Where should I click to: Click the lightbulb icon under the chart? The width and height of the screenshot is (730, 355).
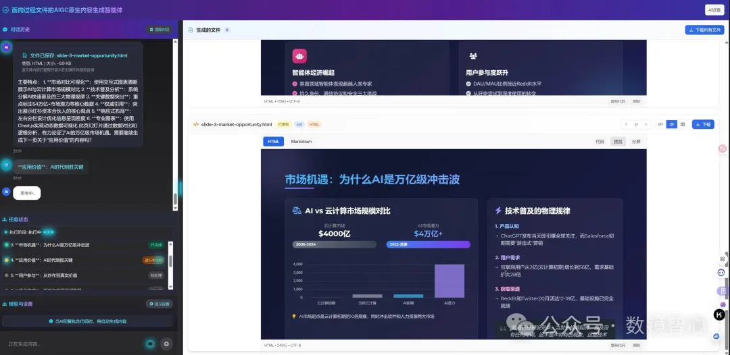[294, 316]
